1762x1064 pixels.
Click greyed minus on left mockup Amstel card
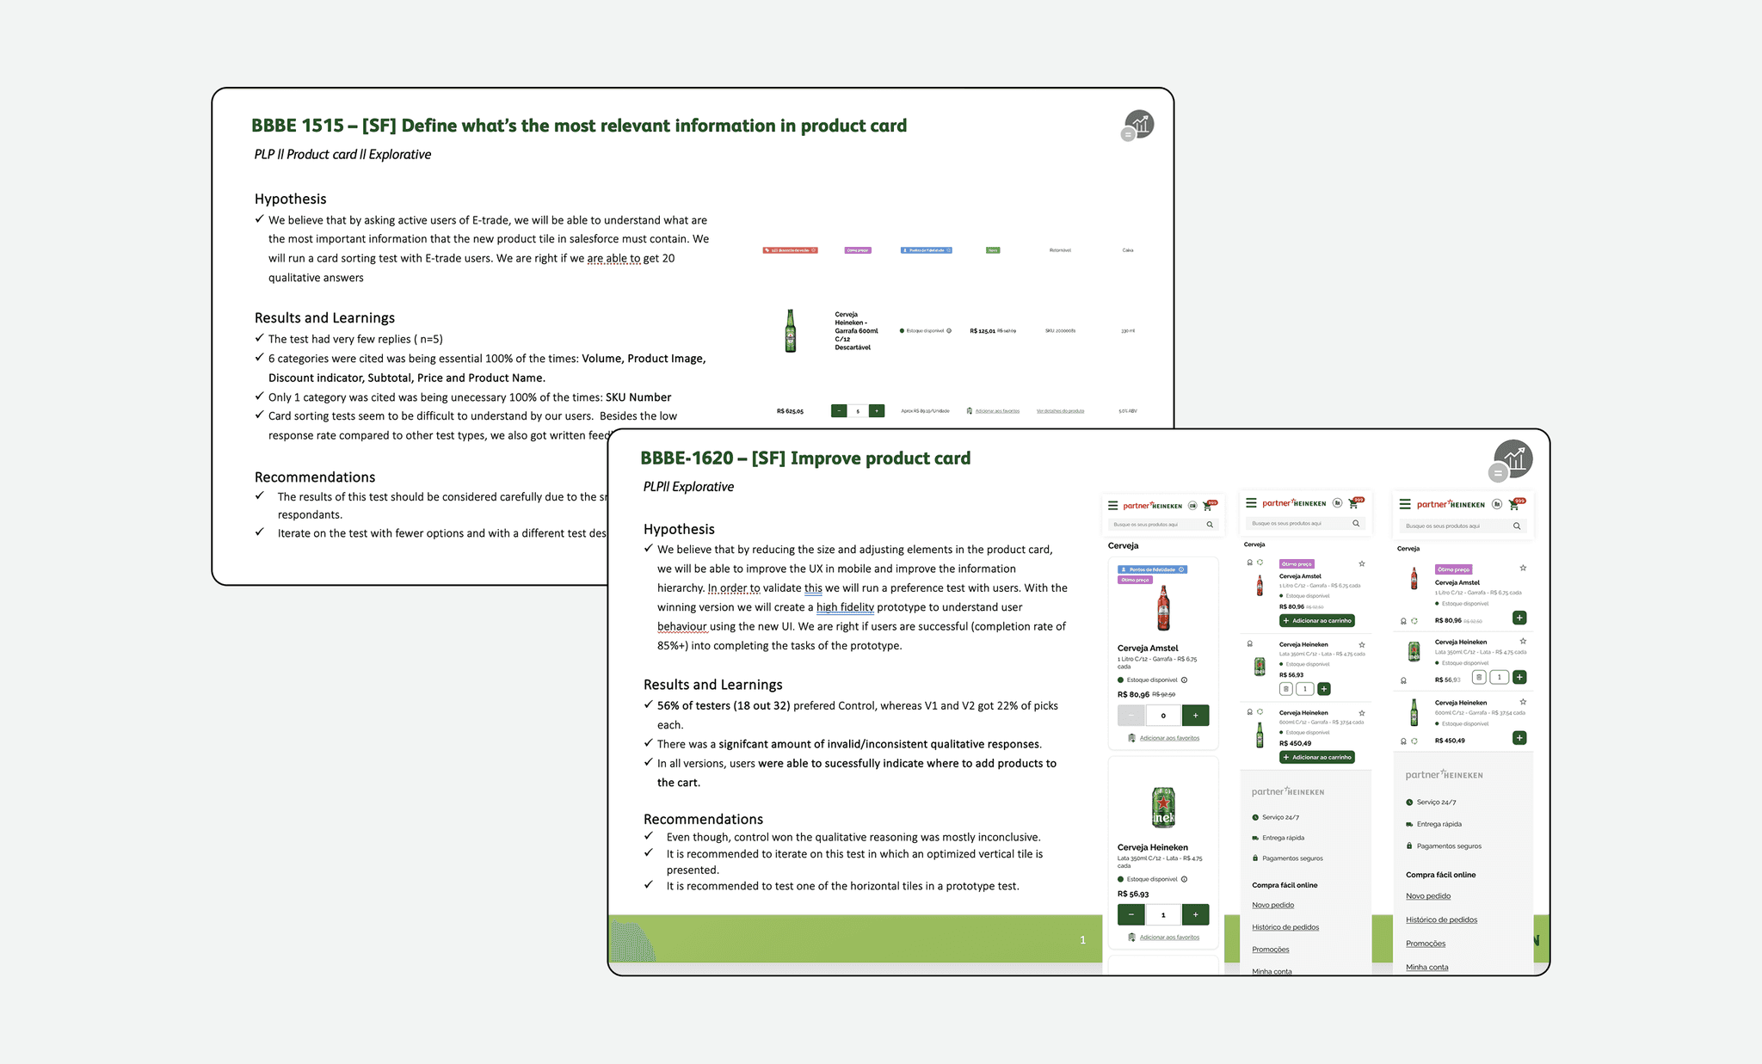(1131, 716)
